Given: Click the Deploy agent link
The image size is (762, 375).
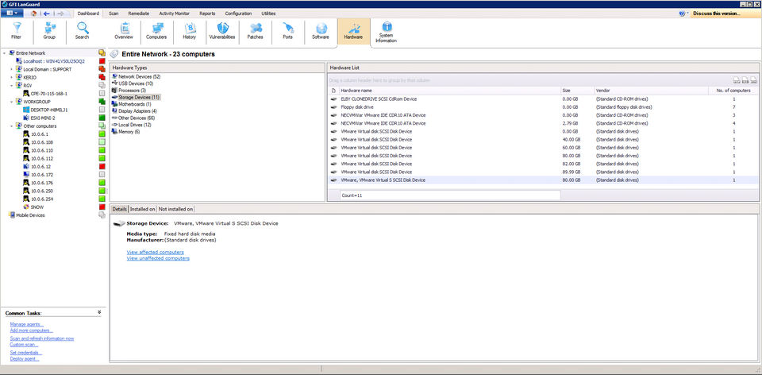Looking at the screenshot, I should click(x=25, y=358).
